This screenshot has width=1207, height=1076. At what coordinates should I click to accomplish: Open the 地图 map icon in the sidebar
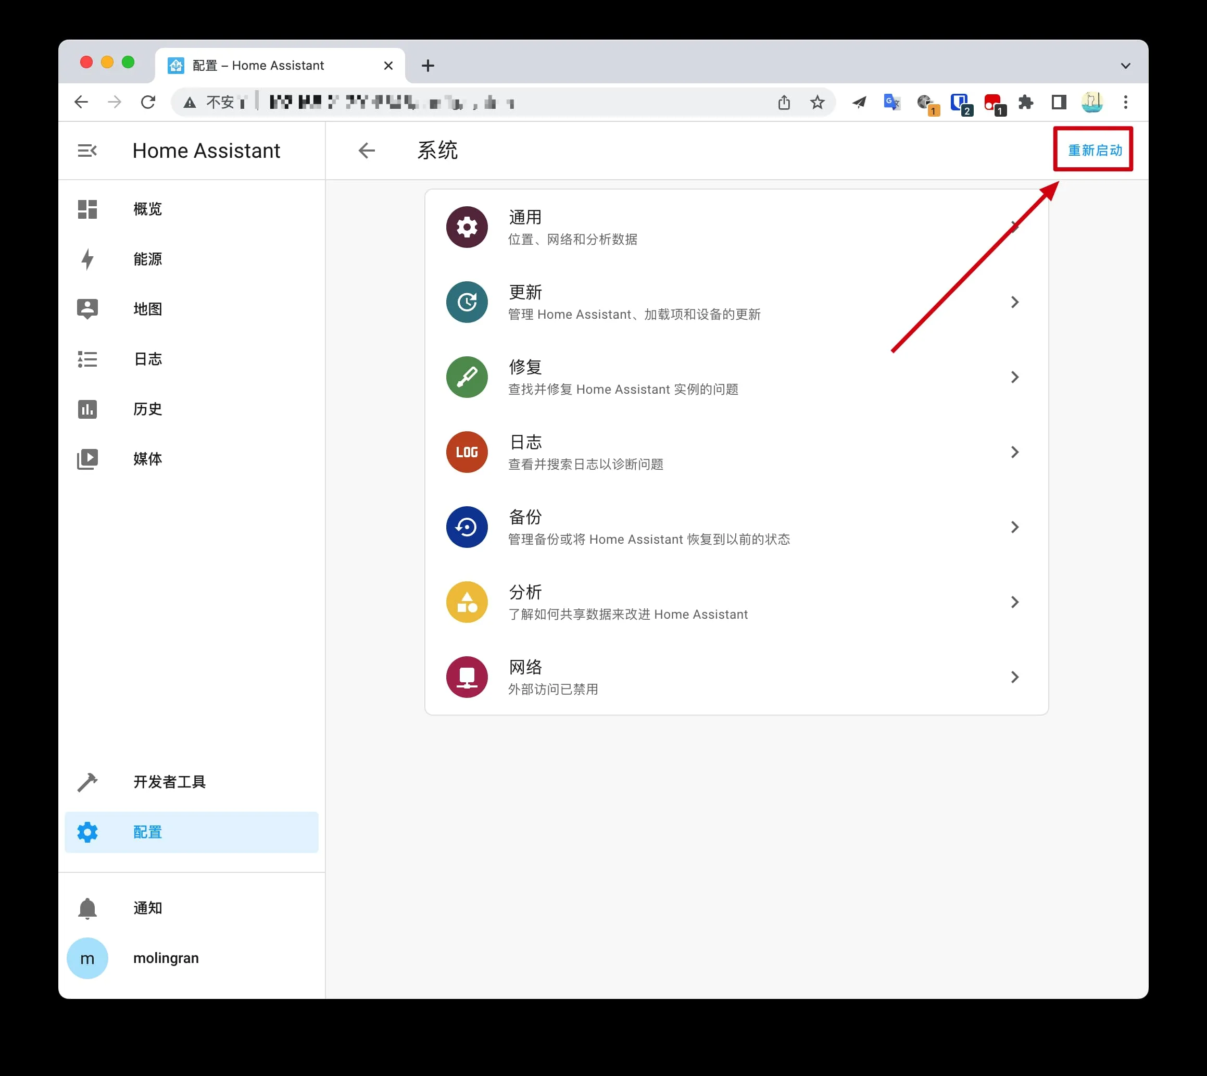tap(87, 309)
